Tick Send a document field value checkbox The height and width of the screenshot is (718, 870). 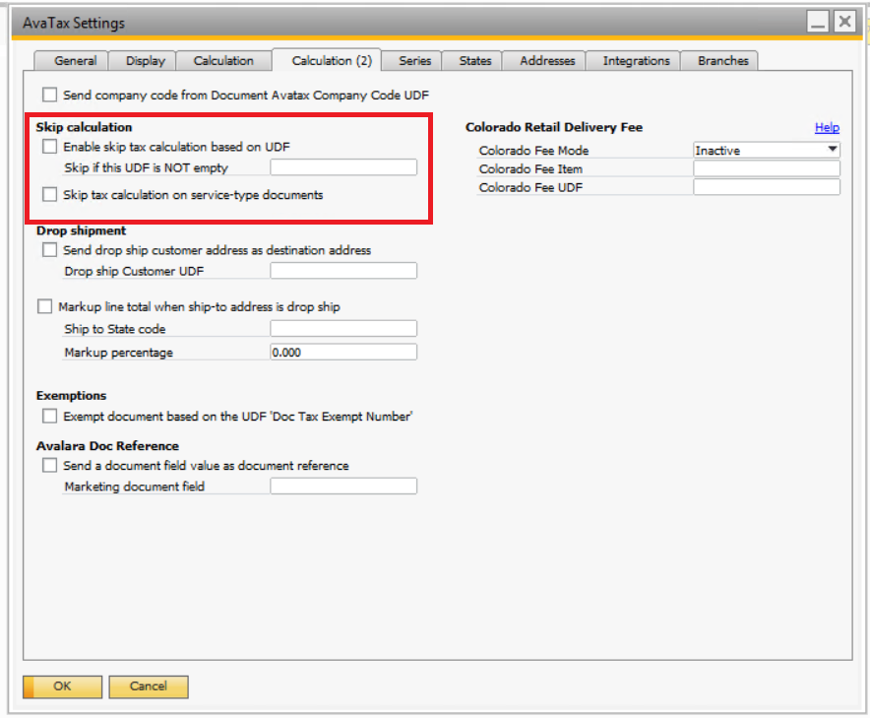50,465
